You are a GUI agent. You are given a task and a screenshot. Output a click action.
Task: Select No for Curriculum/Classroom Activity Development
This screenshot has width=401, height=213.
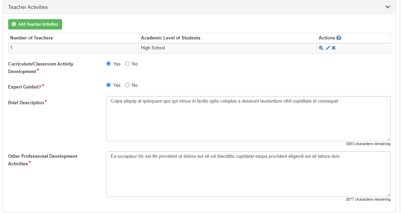pos(127,64)
